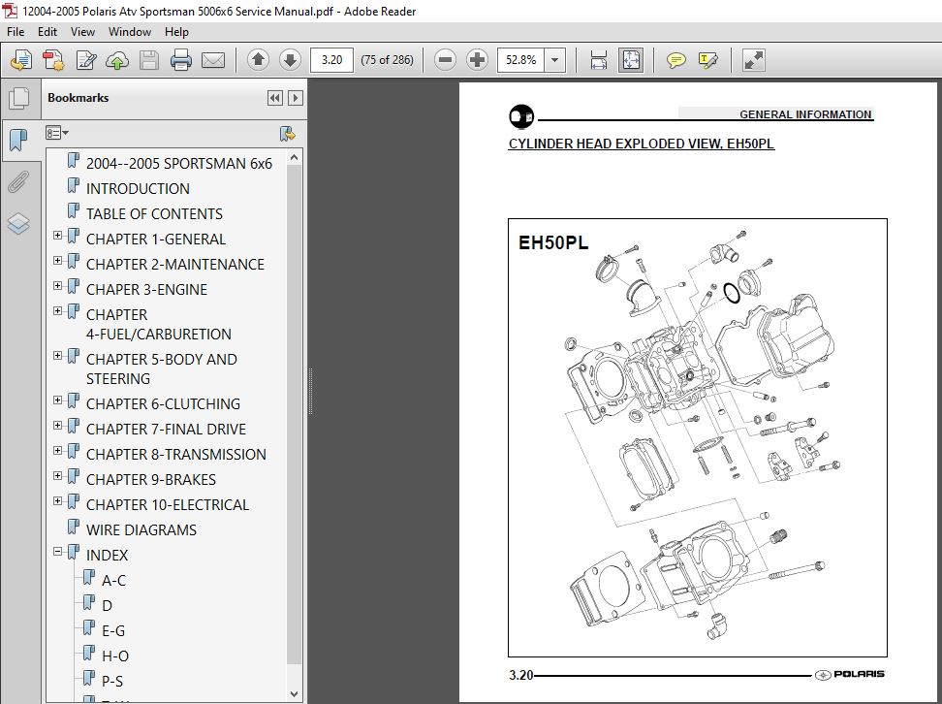942x704 pixels.
Task: Open the File menu
Action: (x=16, y=32)
